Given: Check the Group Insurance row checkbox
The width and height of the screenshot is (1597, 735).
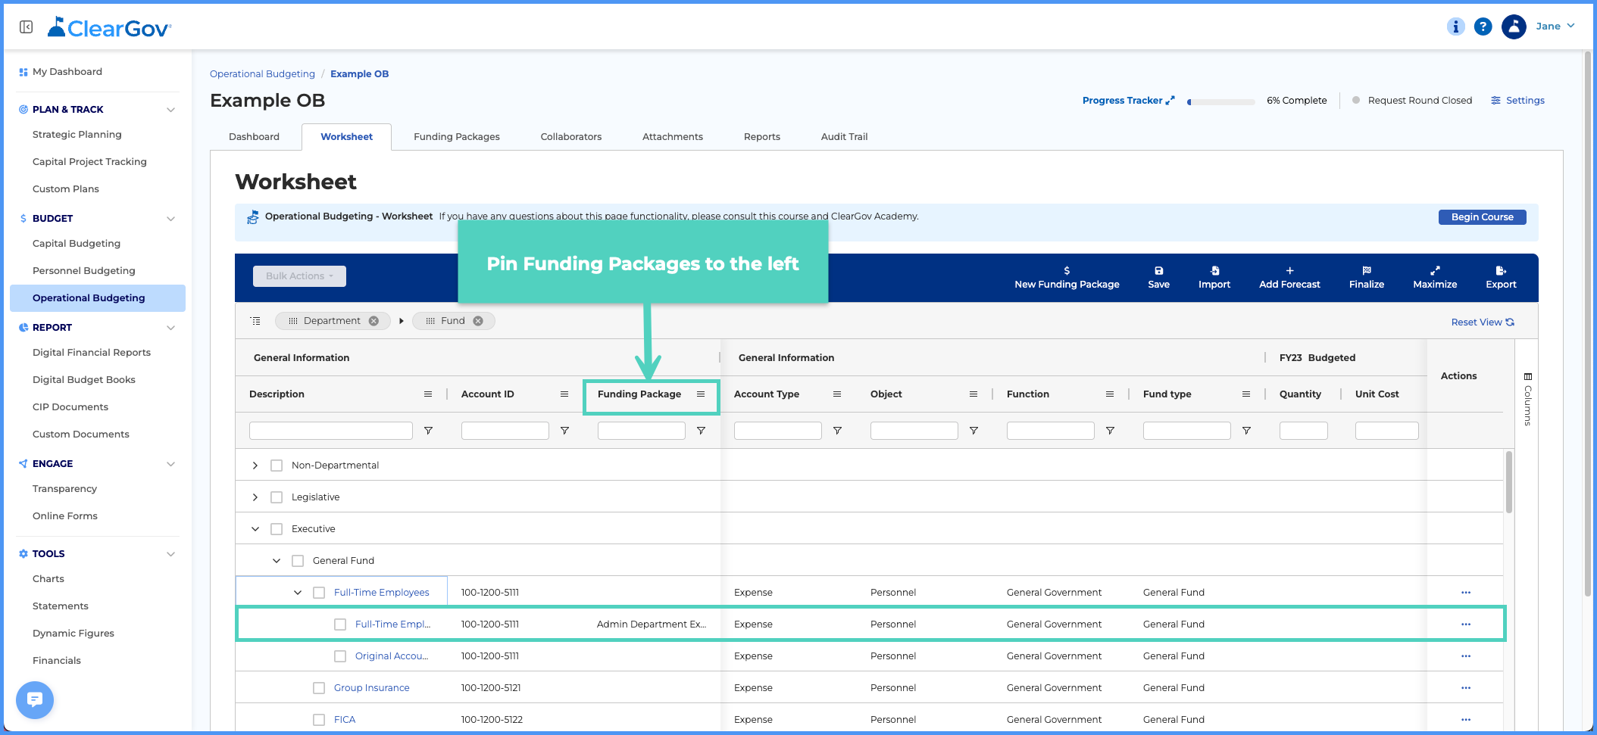Looking at the screenshot, I should (x=319, y=688).
